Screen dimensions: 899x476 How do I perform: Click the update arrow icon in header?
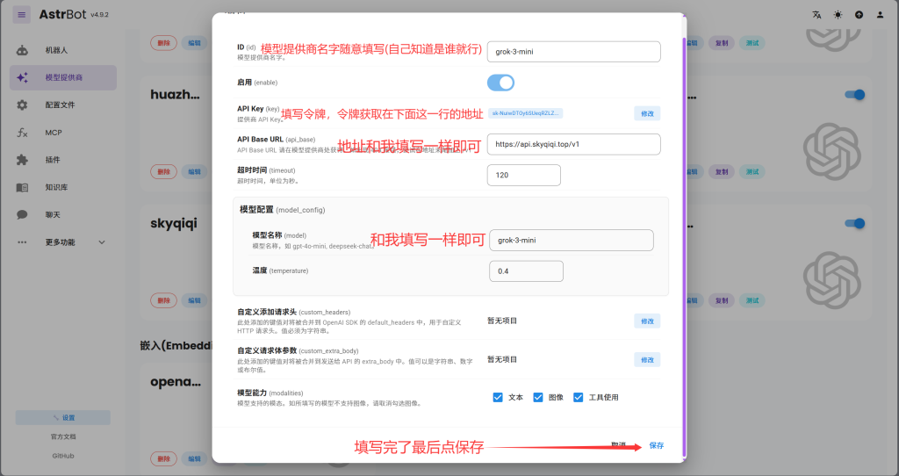(x=858, y=15)
